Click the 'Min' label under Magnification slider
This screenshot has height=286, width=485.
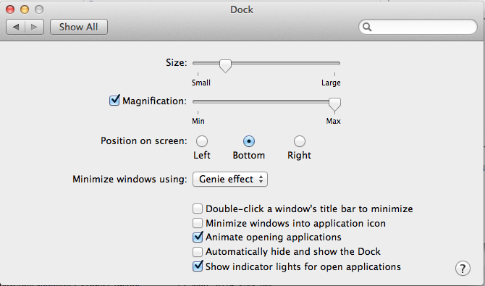198,121
